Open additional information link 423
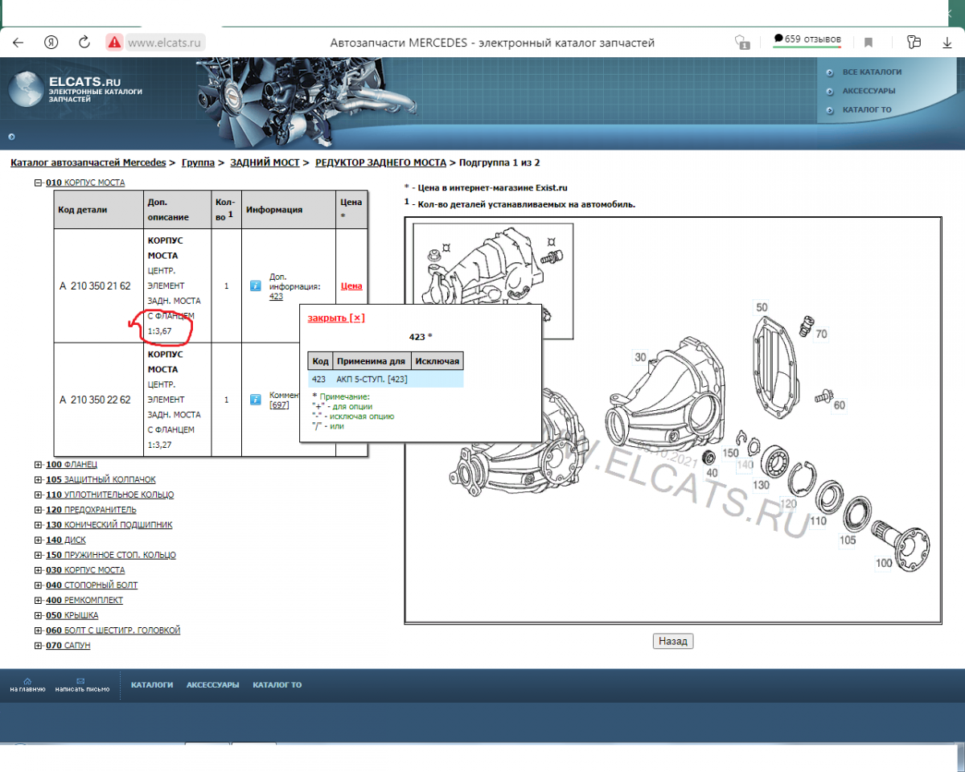965x772 pixels. [276, 296]
